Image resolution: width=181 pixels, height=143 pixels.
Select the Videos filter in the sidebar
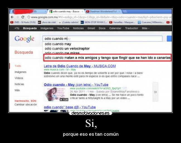pyautogui.click(x=19, y=78)
